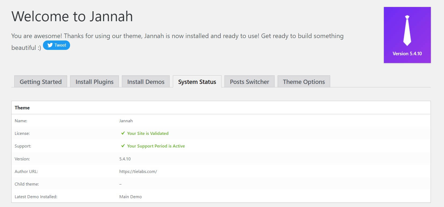The width and height of the screenshot is (444, 207).
Task: Click the 'Main Demo' value
Action: pyautogui.click(x=130, y=197)
